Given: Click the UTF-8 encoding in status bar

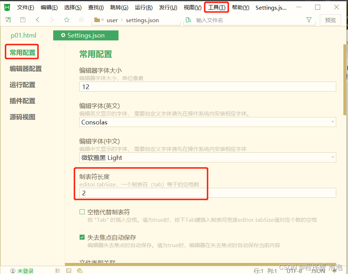Looking at the screenshot, I should pos(294,271).
